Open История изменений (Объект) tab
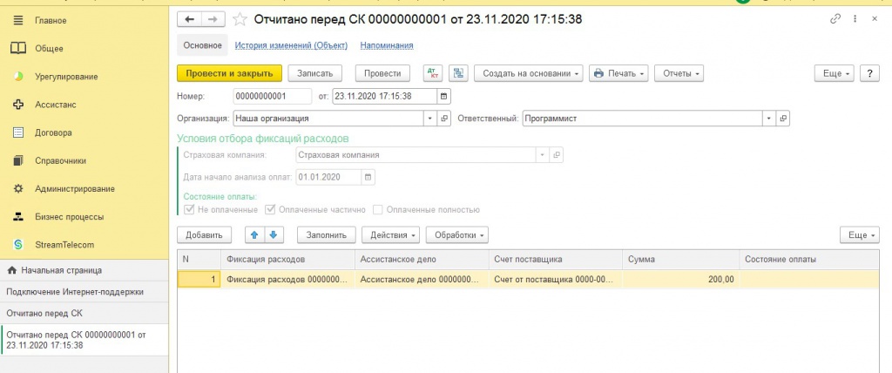Screen dimensions: 892x373 pyautogui.click(x=291, y=45)
